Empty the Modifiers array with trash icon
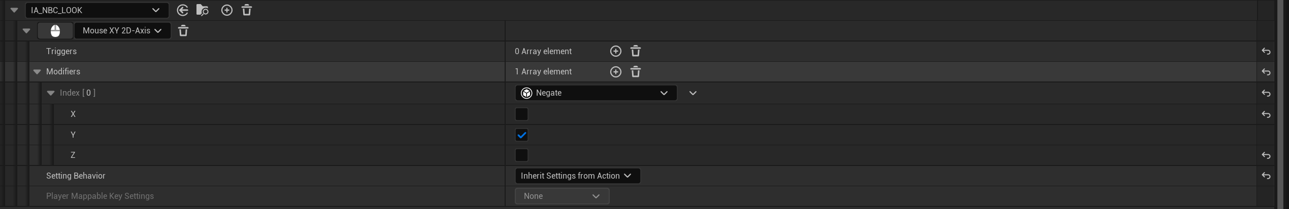Viewport: 1289px width, 209px height. 636,72
